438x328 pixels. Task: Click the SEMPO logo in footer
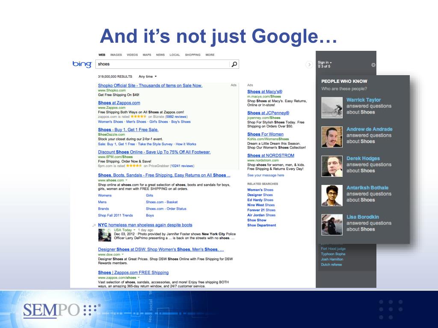[62, 310]
